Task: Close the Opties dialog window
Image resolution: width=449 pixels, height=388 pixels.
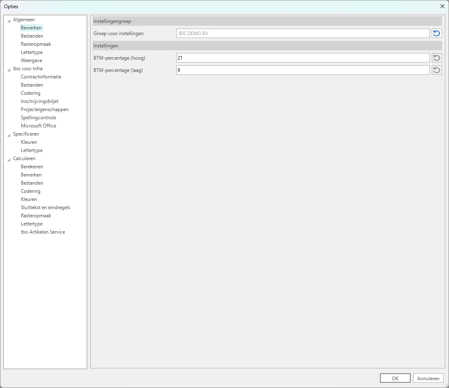Action: coord(442,6)
